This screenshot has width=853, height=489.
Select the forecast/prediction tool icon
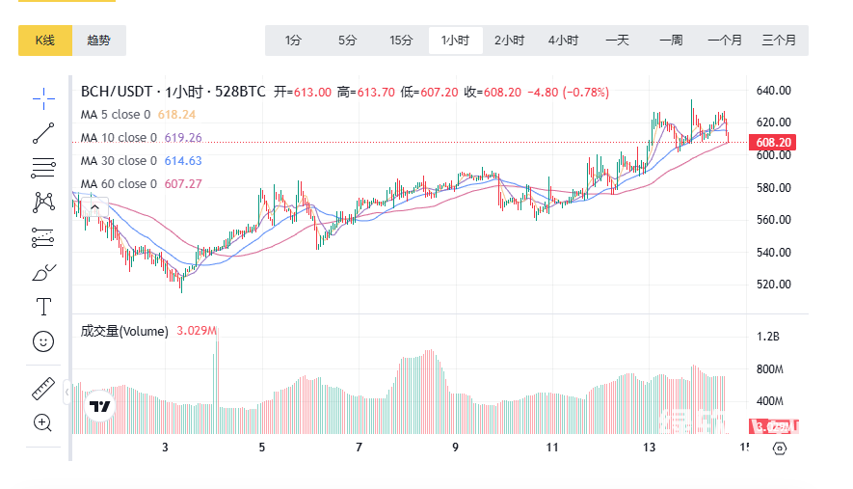(x=43, y=237)
